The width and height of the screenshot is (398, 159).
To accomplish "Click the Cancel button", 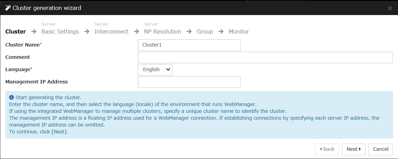I will [381, 149].
